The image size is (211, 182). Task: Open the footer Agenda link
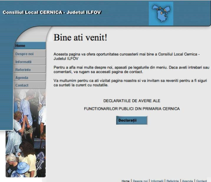[188, 181]
